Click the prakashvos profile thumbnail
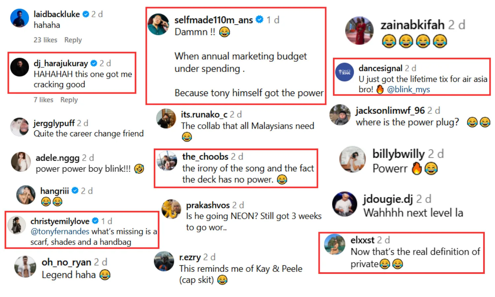495x297 pixels. click(x=171, y=209)
